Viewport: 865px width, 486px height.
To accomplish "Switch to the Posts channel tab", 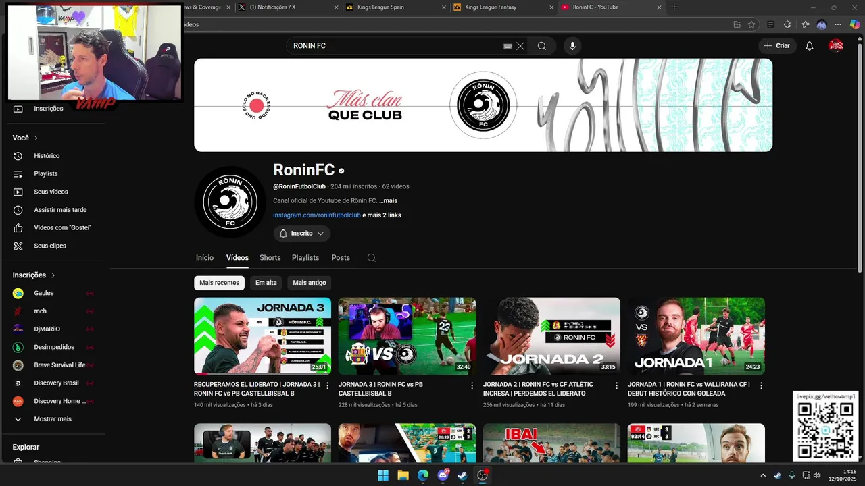I will [x=341, y=258].
